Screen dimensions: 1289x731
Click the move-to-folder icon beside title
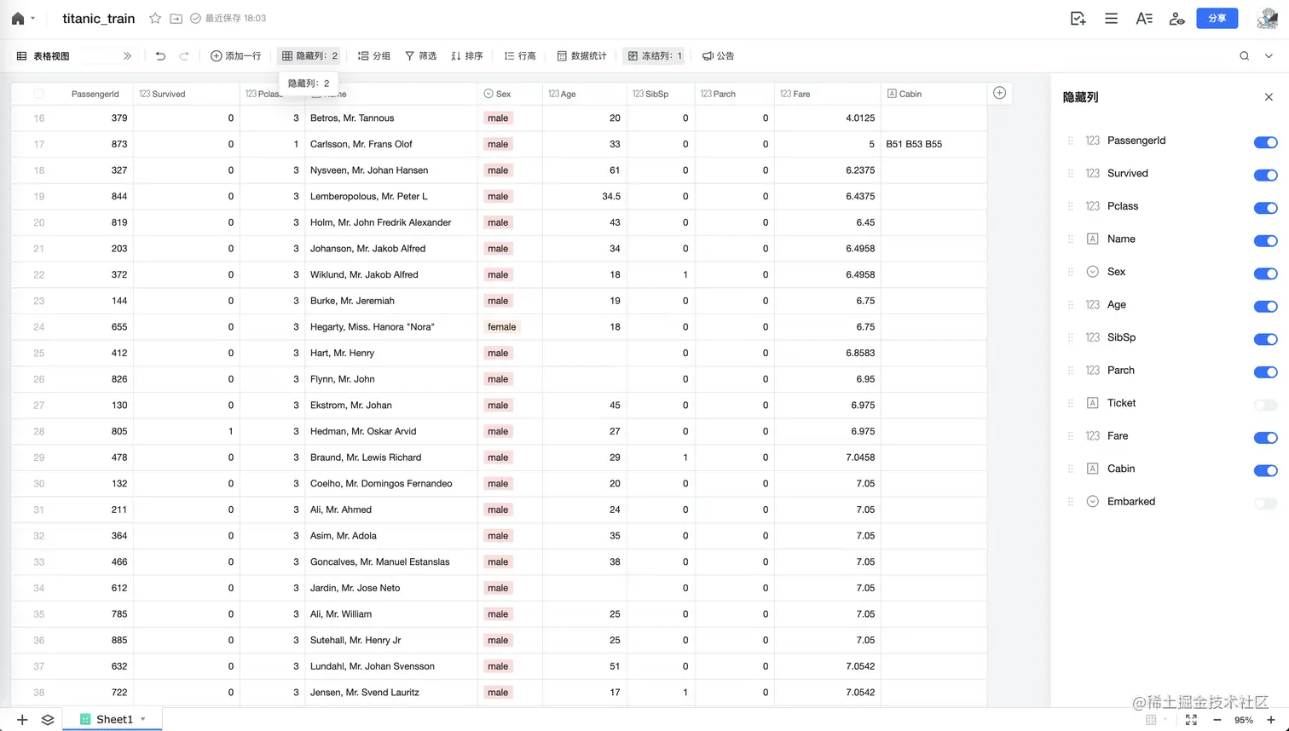coord(176,18)
